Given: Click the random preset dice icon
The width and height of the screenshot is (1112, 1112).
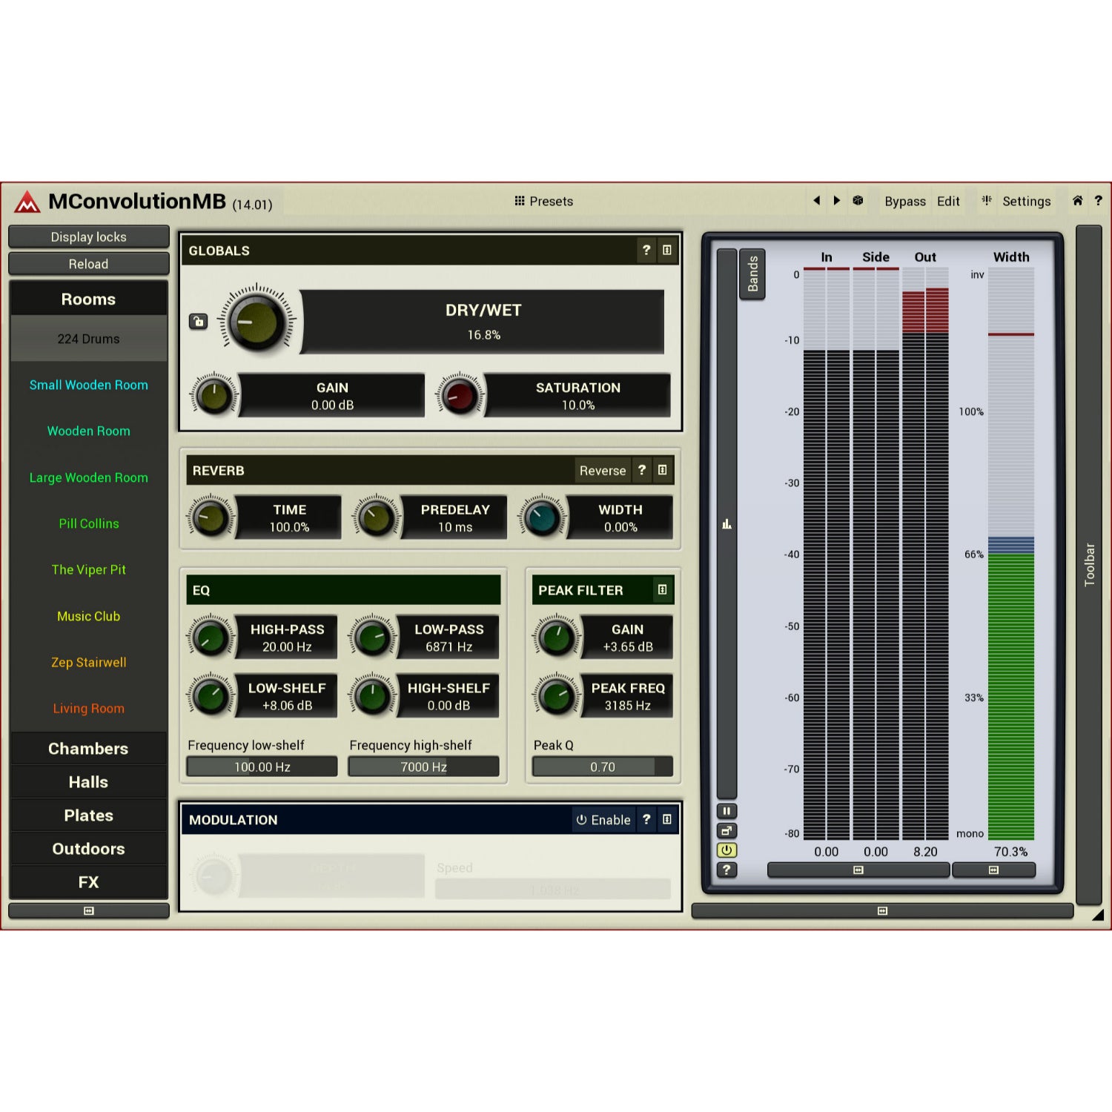Looking at the screenshot, I should click(858, 200).
